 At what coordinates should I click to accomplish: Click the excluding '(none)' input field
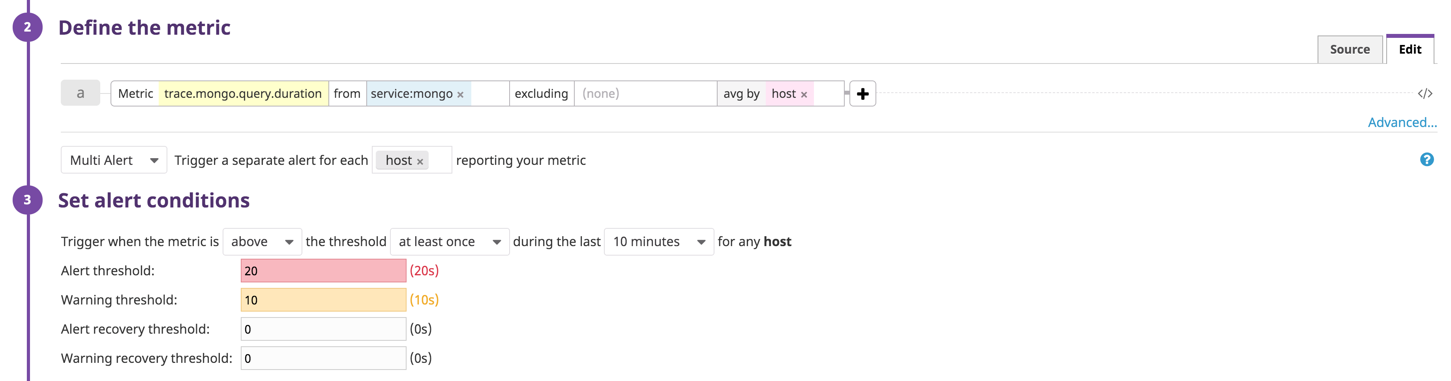tap(645, 93)
